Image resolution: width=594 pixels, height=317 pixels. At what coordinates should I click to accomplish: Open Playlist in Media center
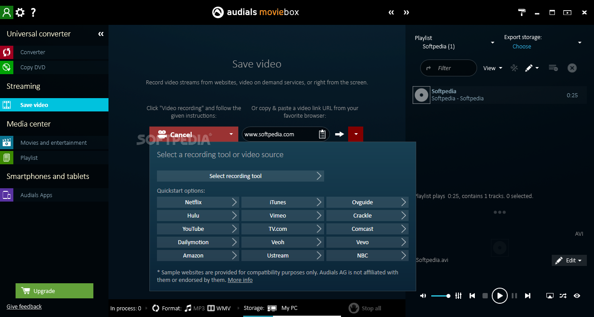[54, 158]
